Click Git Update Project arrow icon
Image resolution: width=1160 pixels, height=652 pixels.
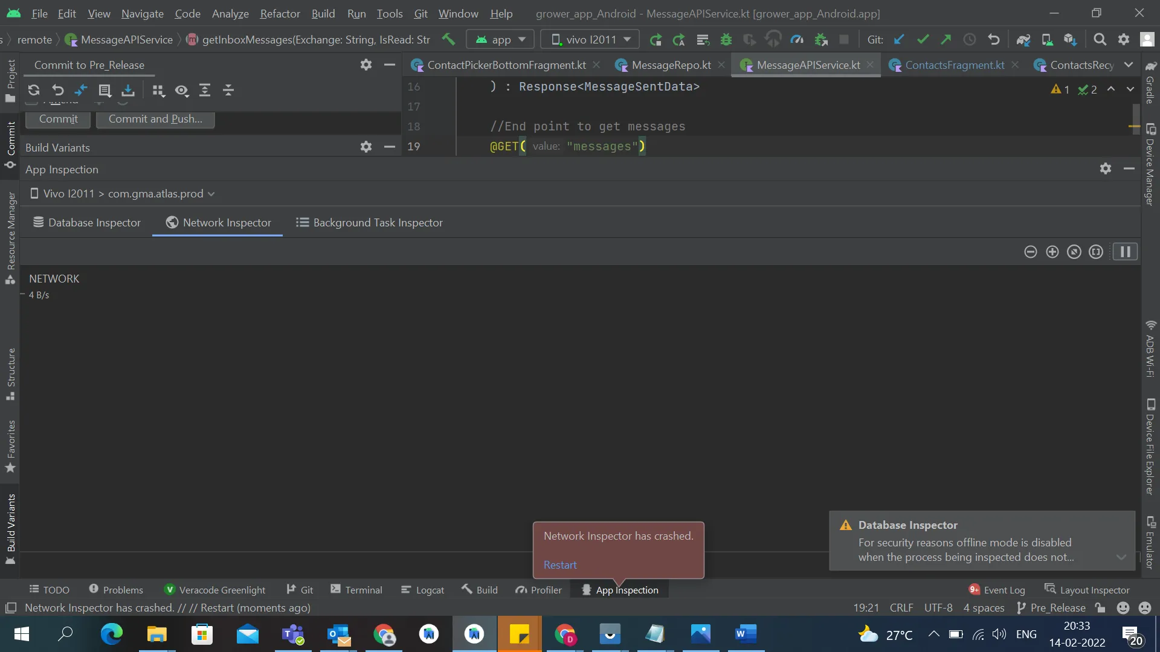point(899,39)
